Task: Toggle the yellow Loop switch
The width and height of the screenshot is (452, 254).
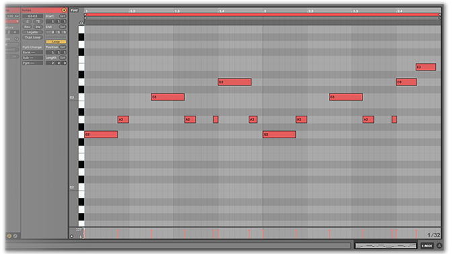Action: 56,42
